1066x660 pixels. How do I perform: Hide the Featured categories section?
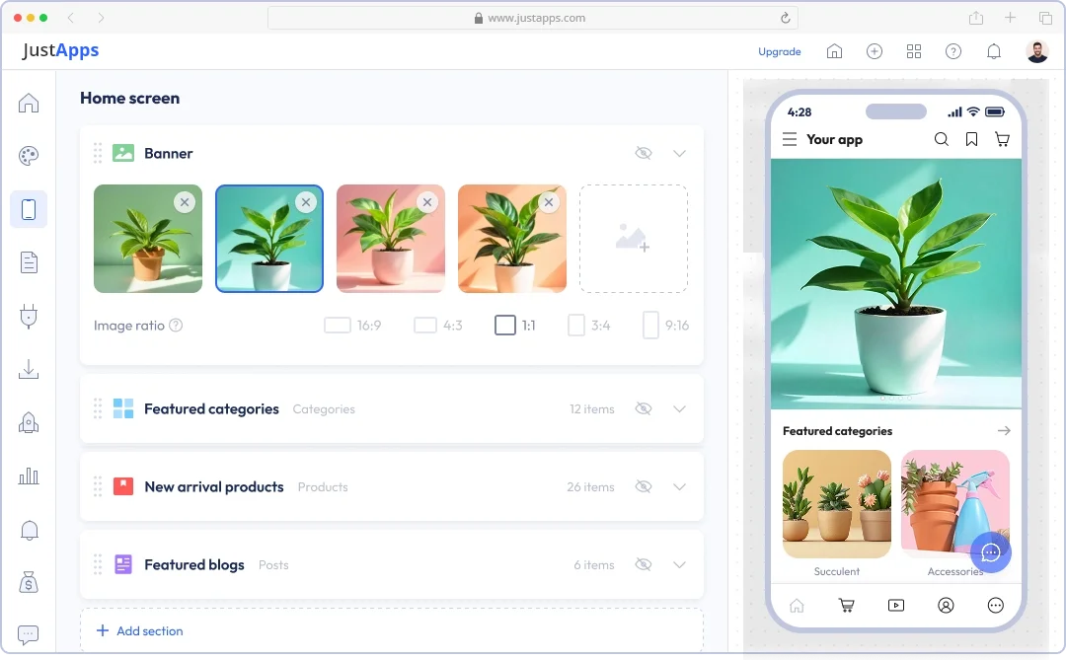coord(644,408)
